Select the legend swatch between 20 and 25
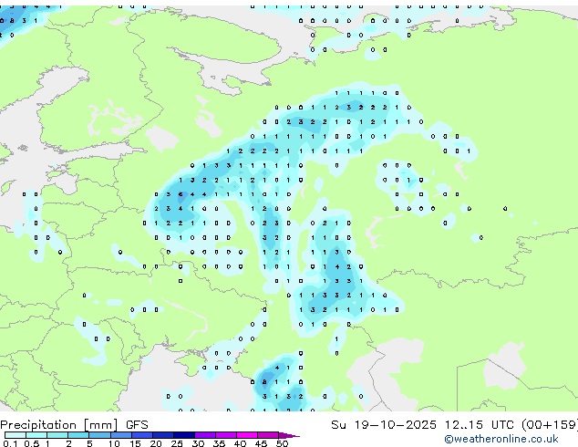Screen dimensions: 578x447 coord(162,435)
